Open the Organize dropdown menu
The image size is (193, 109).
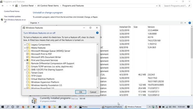pyautogui.click(x=35, y=23)
